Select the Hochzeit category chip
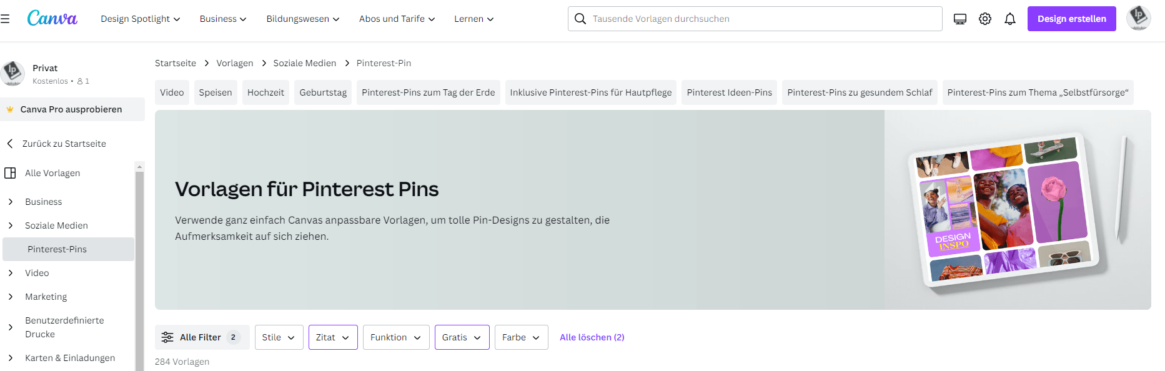1165x371 pixels. tap(265, 92)
